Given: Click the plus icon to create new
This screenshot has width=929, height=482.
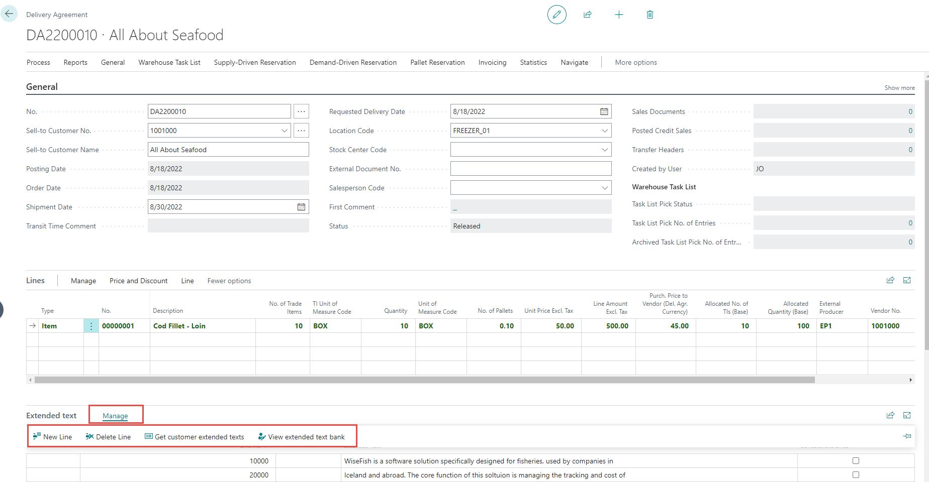Looking at the screenshot, I should [619, 15].
